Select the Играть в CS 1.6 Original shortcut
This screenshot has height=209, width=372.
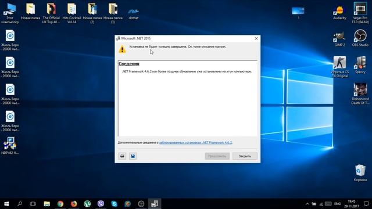(340, 67)
